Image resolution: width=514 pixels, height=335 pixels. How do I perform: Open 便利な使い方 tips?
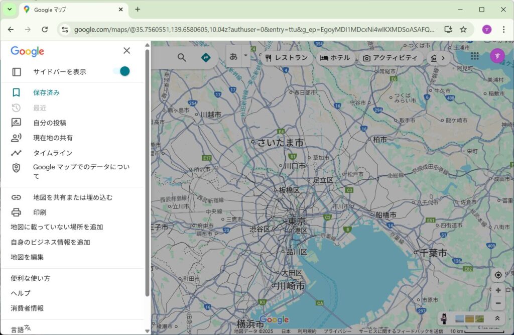point(30,278)
